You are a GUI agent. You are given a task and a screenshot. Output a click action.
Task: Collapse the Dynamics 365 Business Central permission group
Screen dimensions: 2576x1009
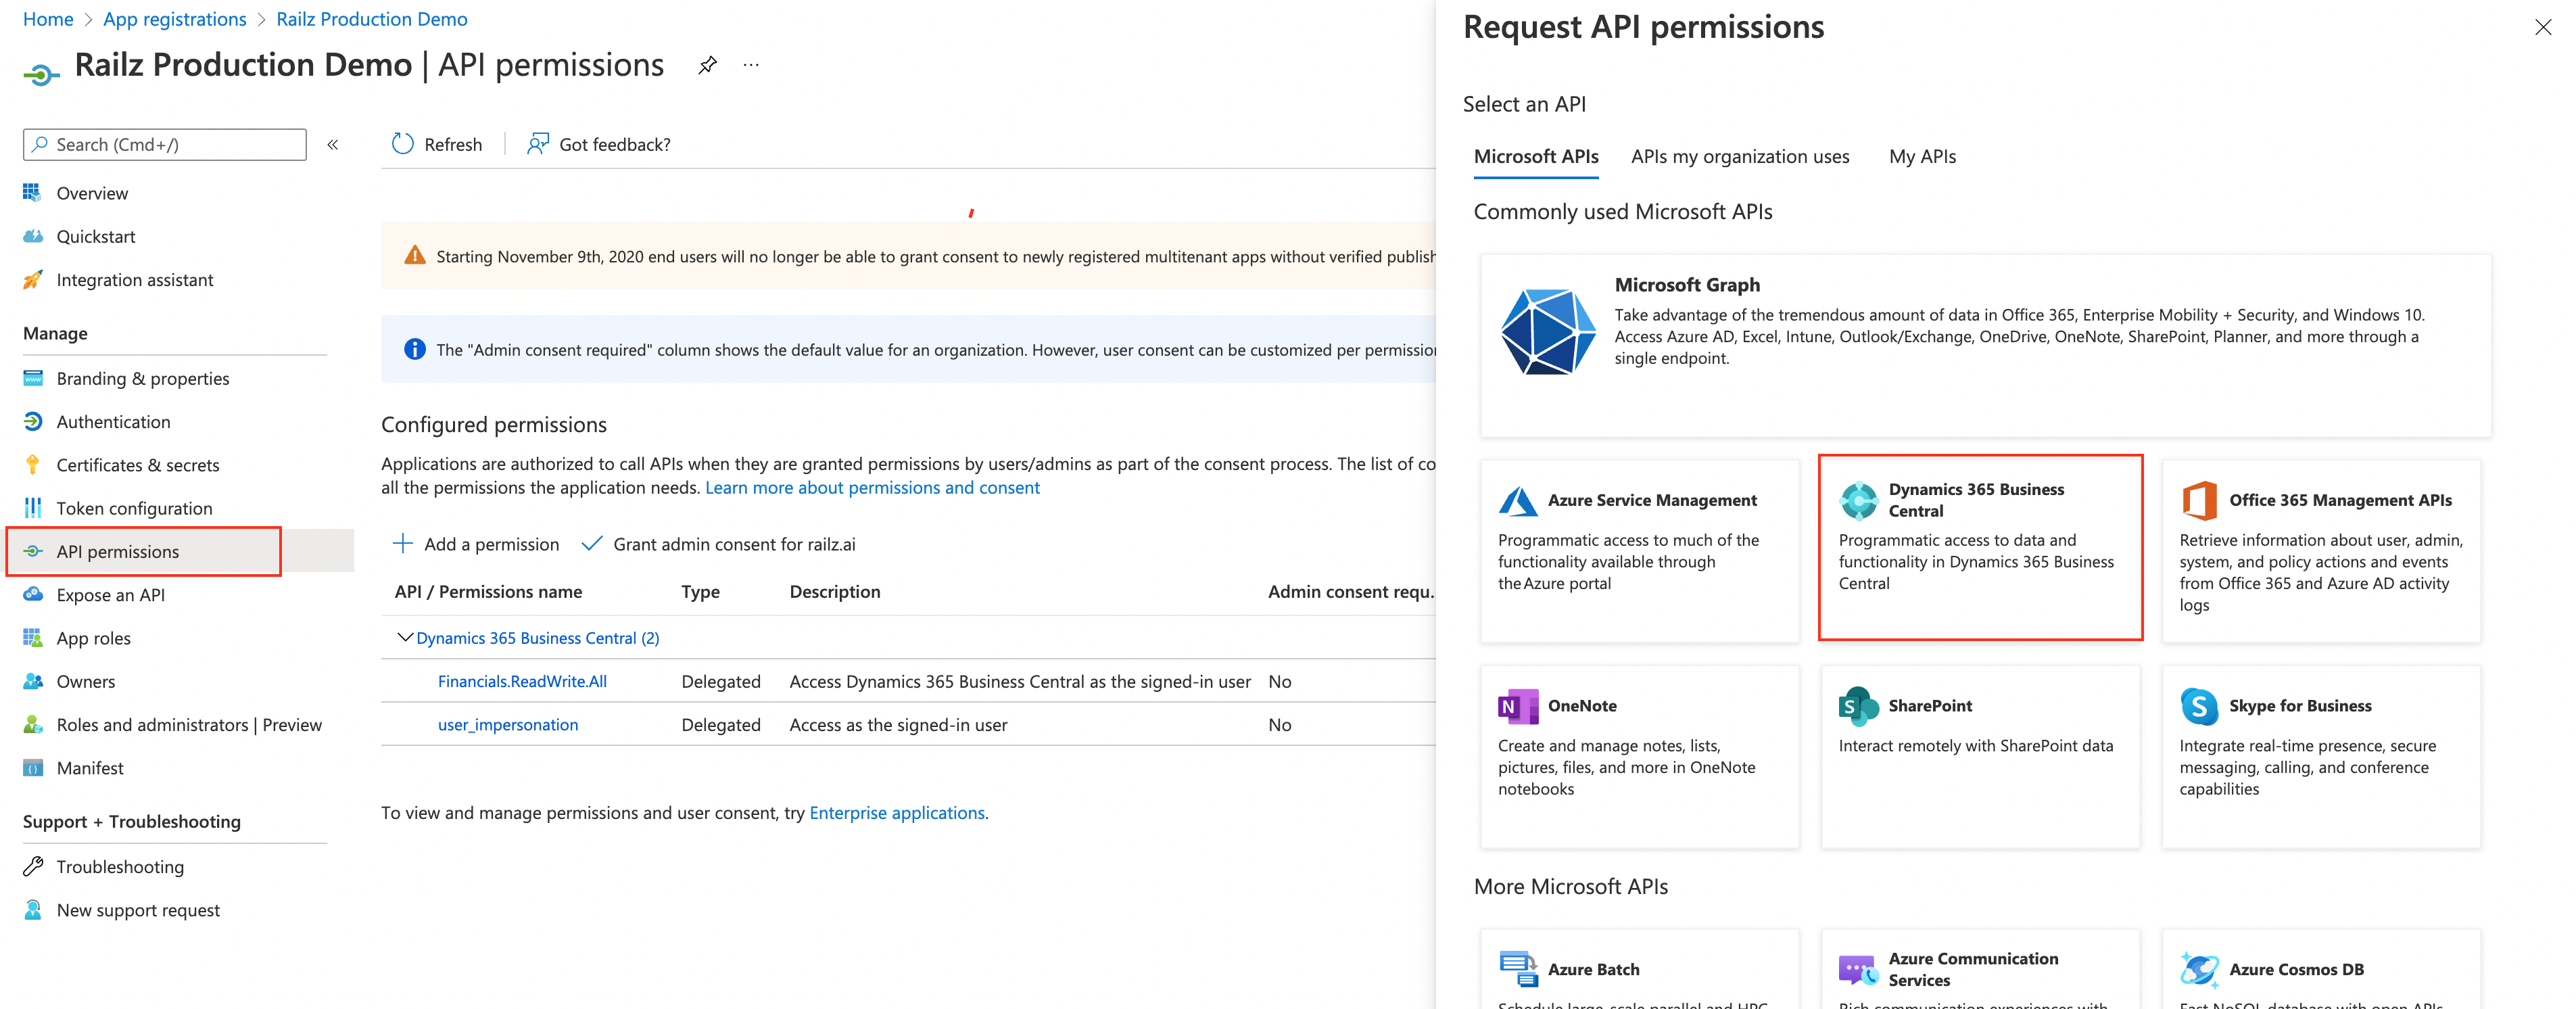pyautogui.click(x=405, y=637)
